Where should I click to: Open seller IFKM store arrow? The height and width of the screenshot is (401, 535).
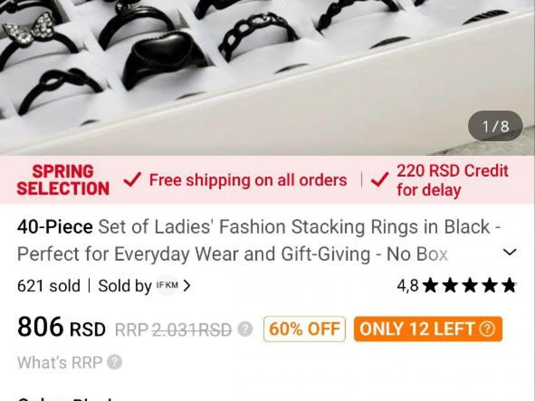pyautogui.click(x=187, y=286)
